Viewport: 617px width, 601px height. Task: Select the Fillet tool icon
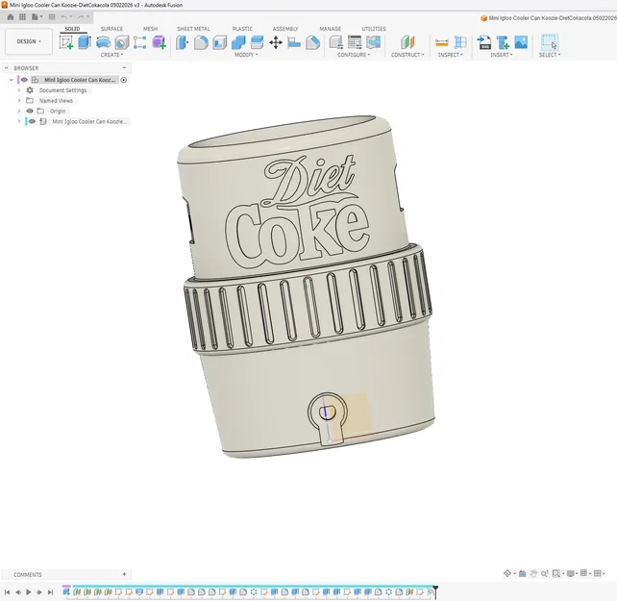(x=201, y=42)
